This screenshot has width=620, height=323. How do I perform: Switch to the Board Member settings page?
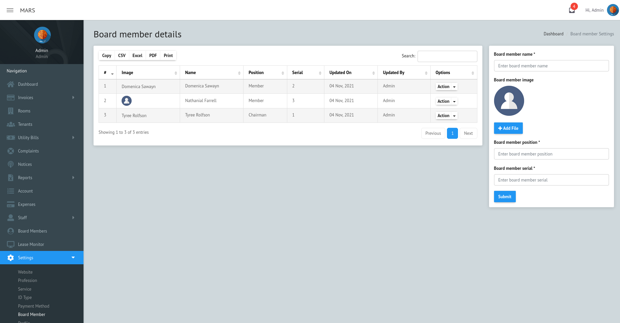31,314
